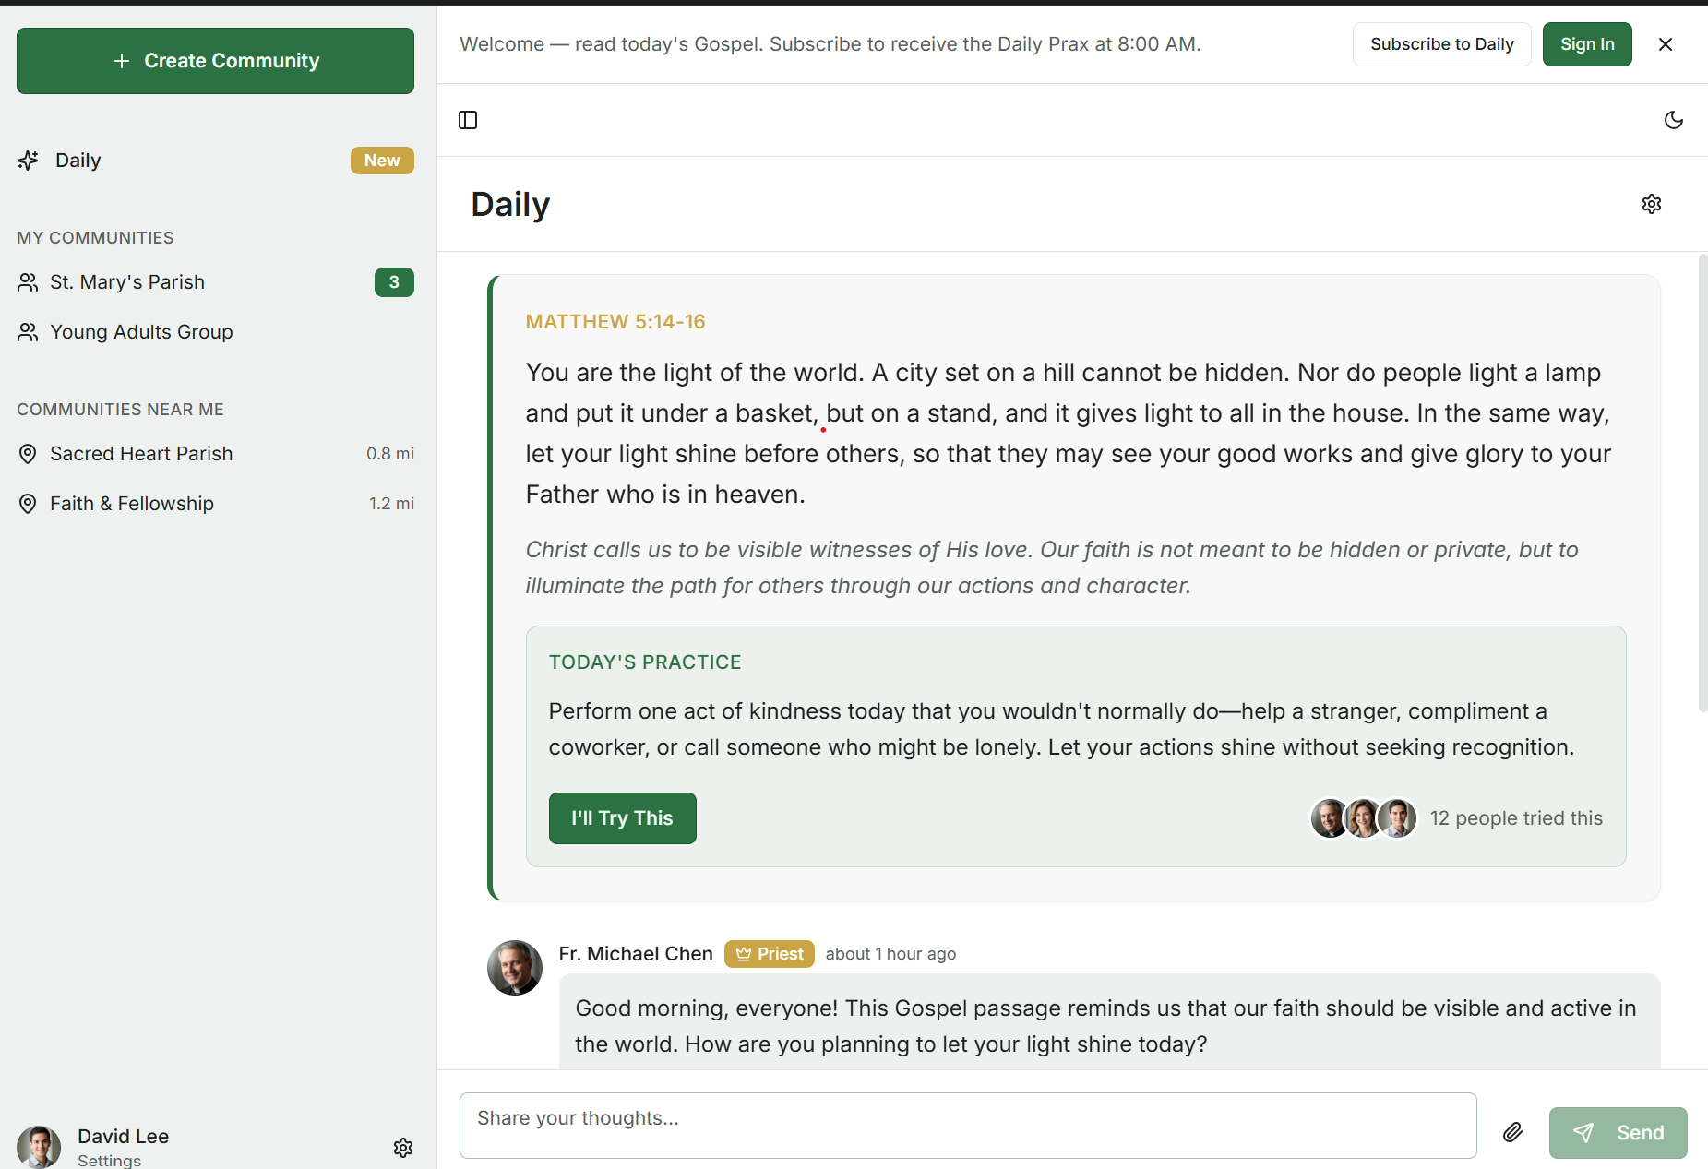The image size is (1708, 1169).
Task: Click the crown icon in the Priest badge
Action: [744, 954]
